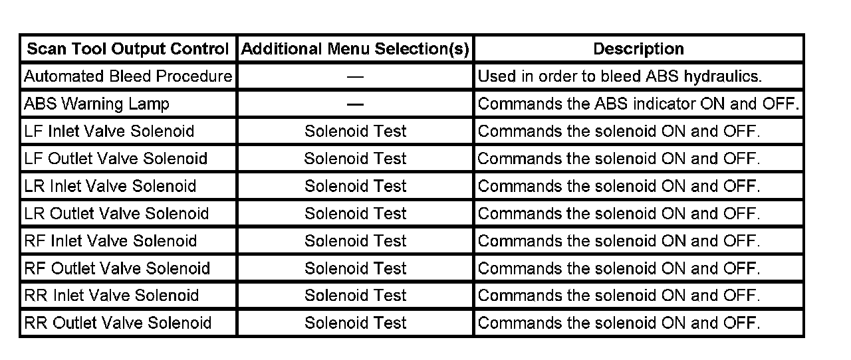The width and height of the screenshot is (851, 360).
Task: Click the Description column header
Action: click(x=638, y=49)
